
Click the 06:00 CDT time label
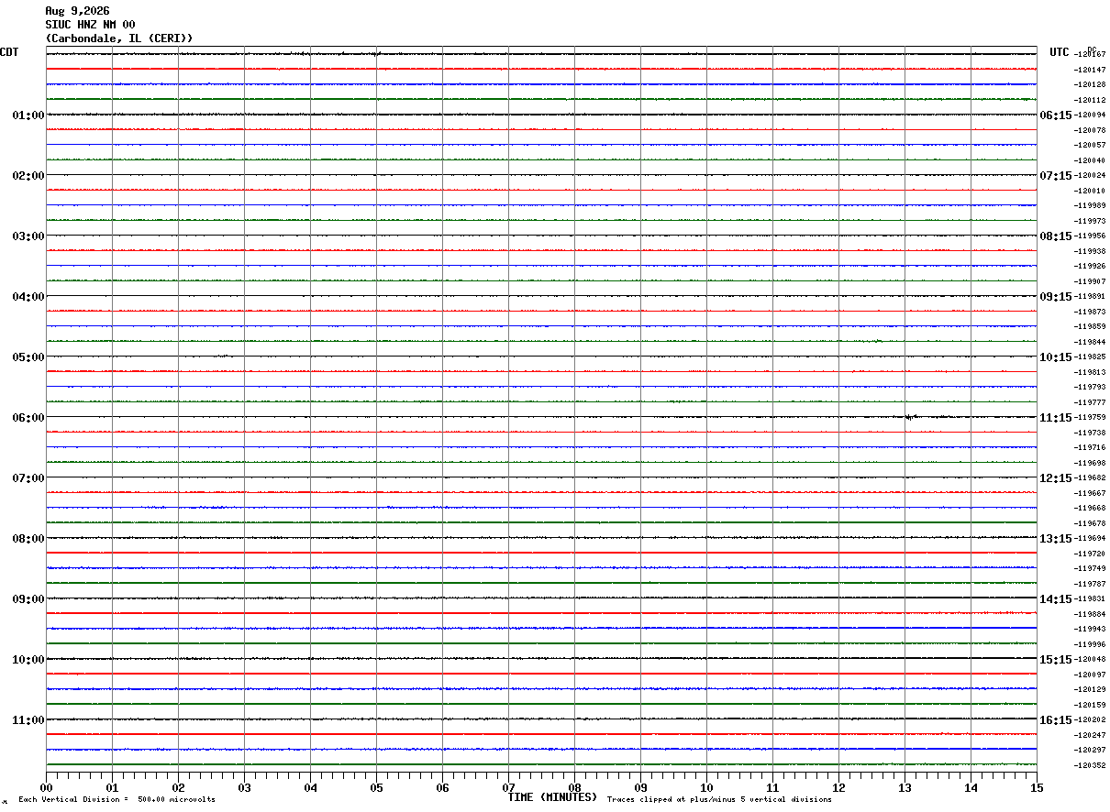pos(28,418)
